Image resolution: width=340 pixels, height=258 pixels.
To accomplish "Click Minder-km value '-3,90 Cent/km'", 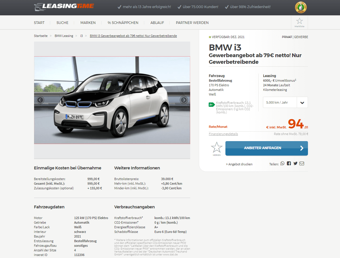I will 171,188.
